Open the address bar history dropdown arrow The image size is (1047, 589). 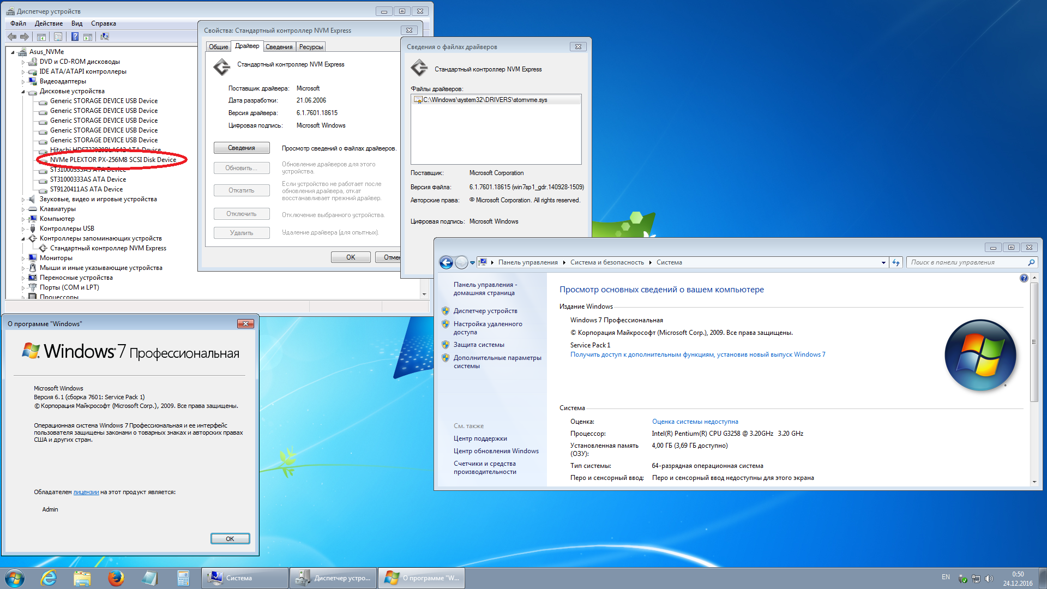point(883,262)
